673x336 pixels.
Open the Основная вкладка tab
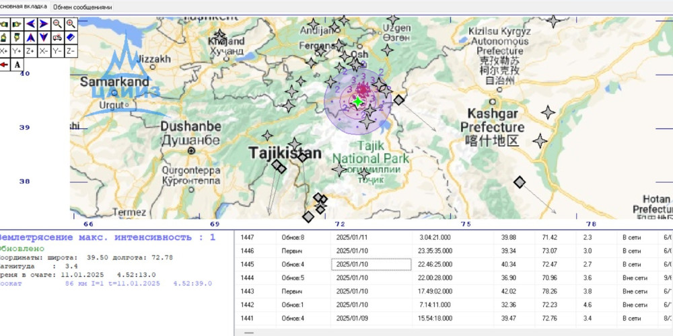24,7
